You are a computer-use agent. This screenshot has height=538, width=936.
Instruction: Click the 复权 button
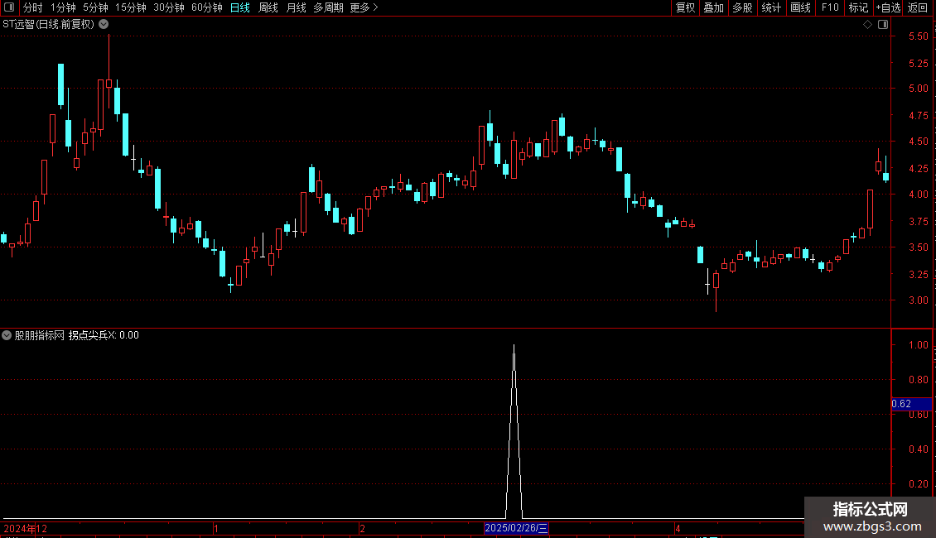pyautogui.click(x=685, y=7)
